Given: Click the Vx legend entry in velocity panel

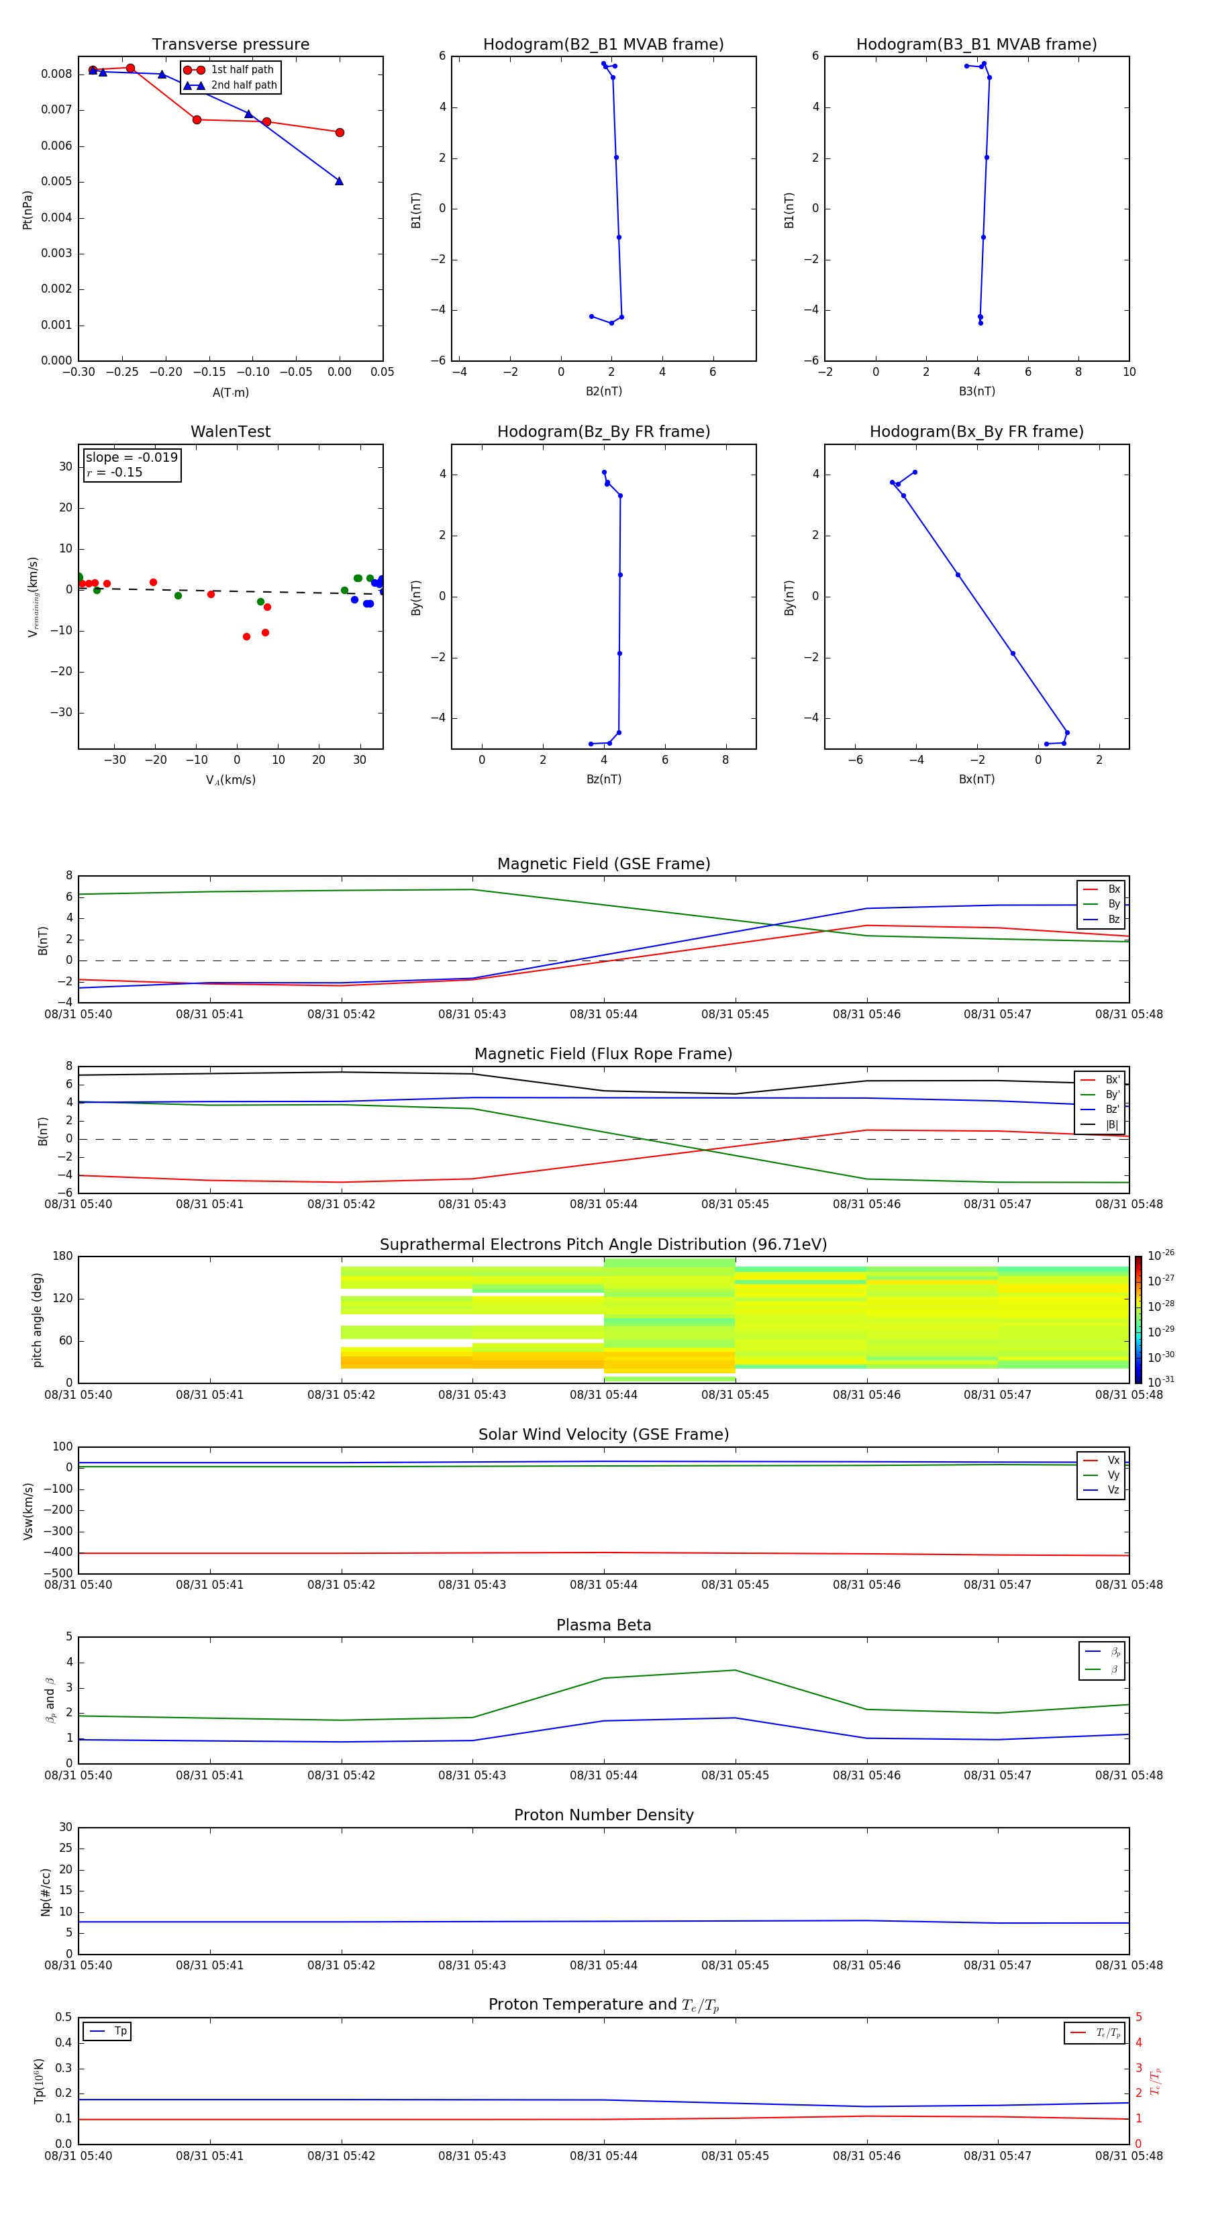Looking at the screenshot, I should click(x=1101, y=1460).
